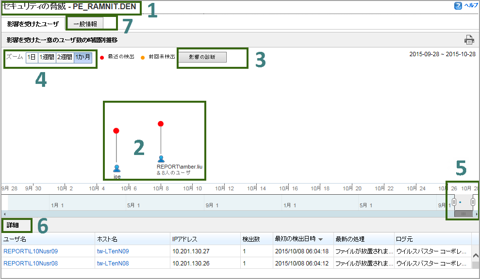This screenshot has width=480, height=279.
Task: Switch to 一般情報 tab
Action: 85,23
